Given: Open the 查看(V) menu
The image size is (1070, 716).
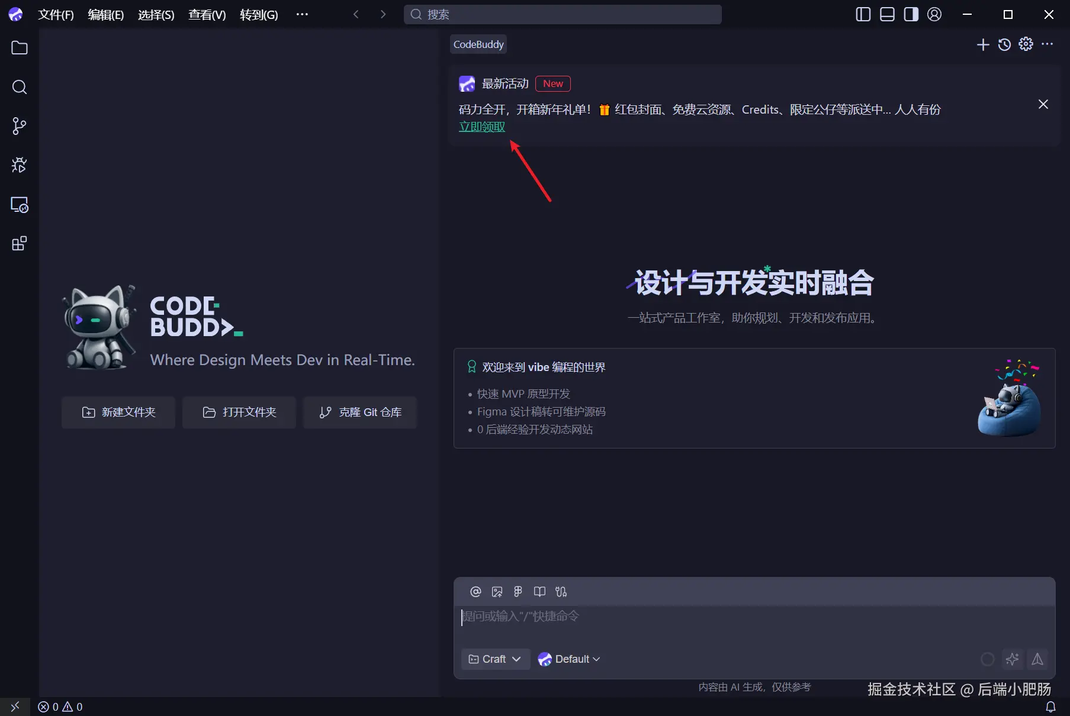Looking at the screenshot, I should point(207,15).
